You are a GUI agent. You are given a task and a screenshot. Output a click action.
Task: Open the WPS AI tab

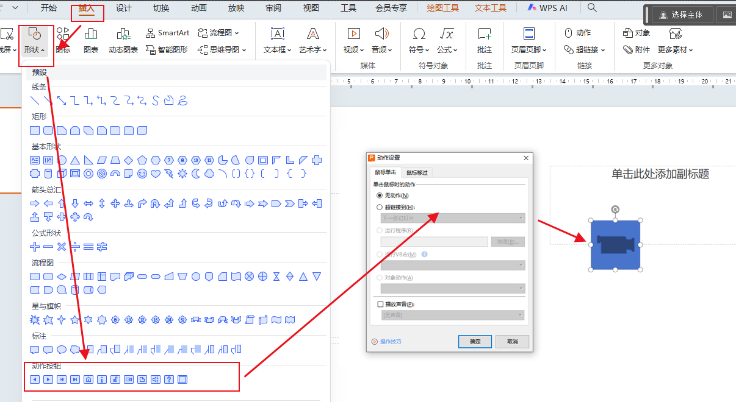coord(546,8)
